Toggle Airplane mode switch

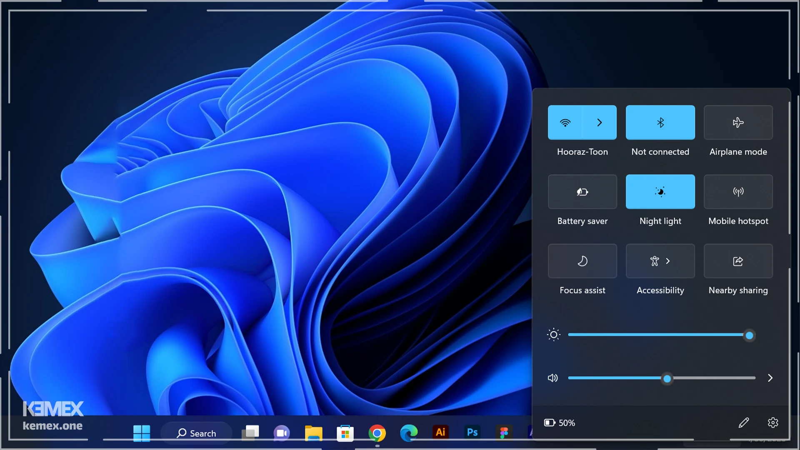tap(738, 122)
